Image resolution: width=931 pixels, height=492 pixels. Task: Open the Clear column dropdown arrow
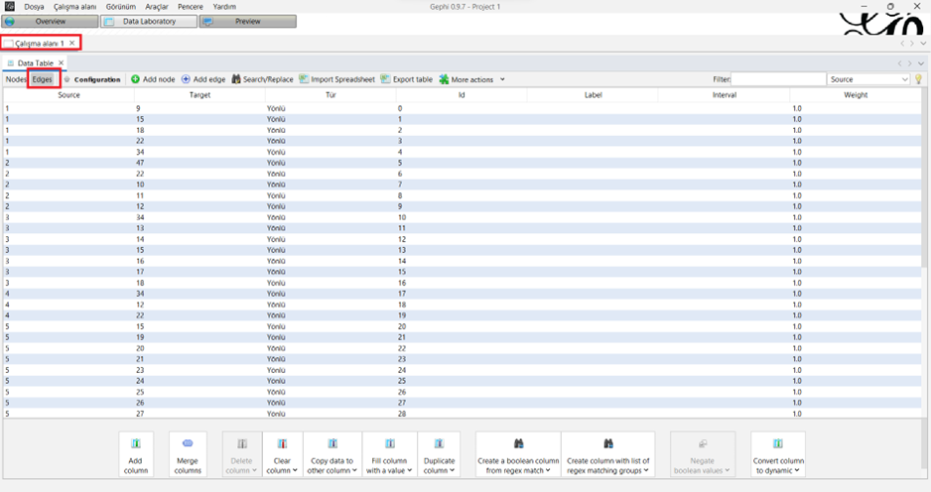[295, 470]
